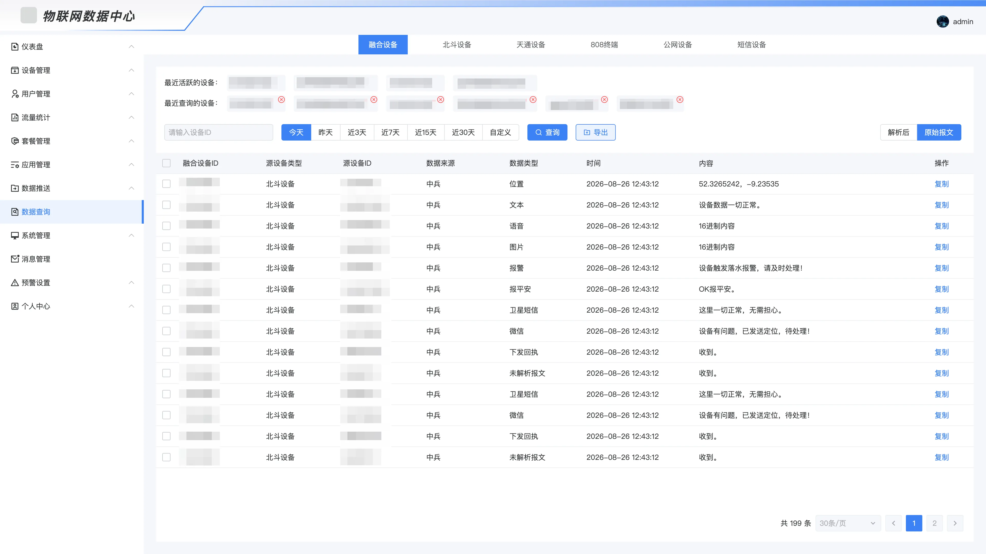Screen dimensions: 986x554
Task: Go to the next page arrow
Action: pos(955,523)
